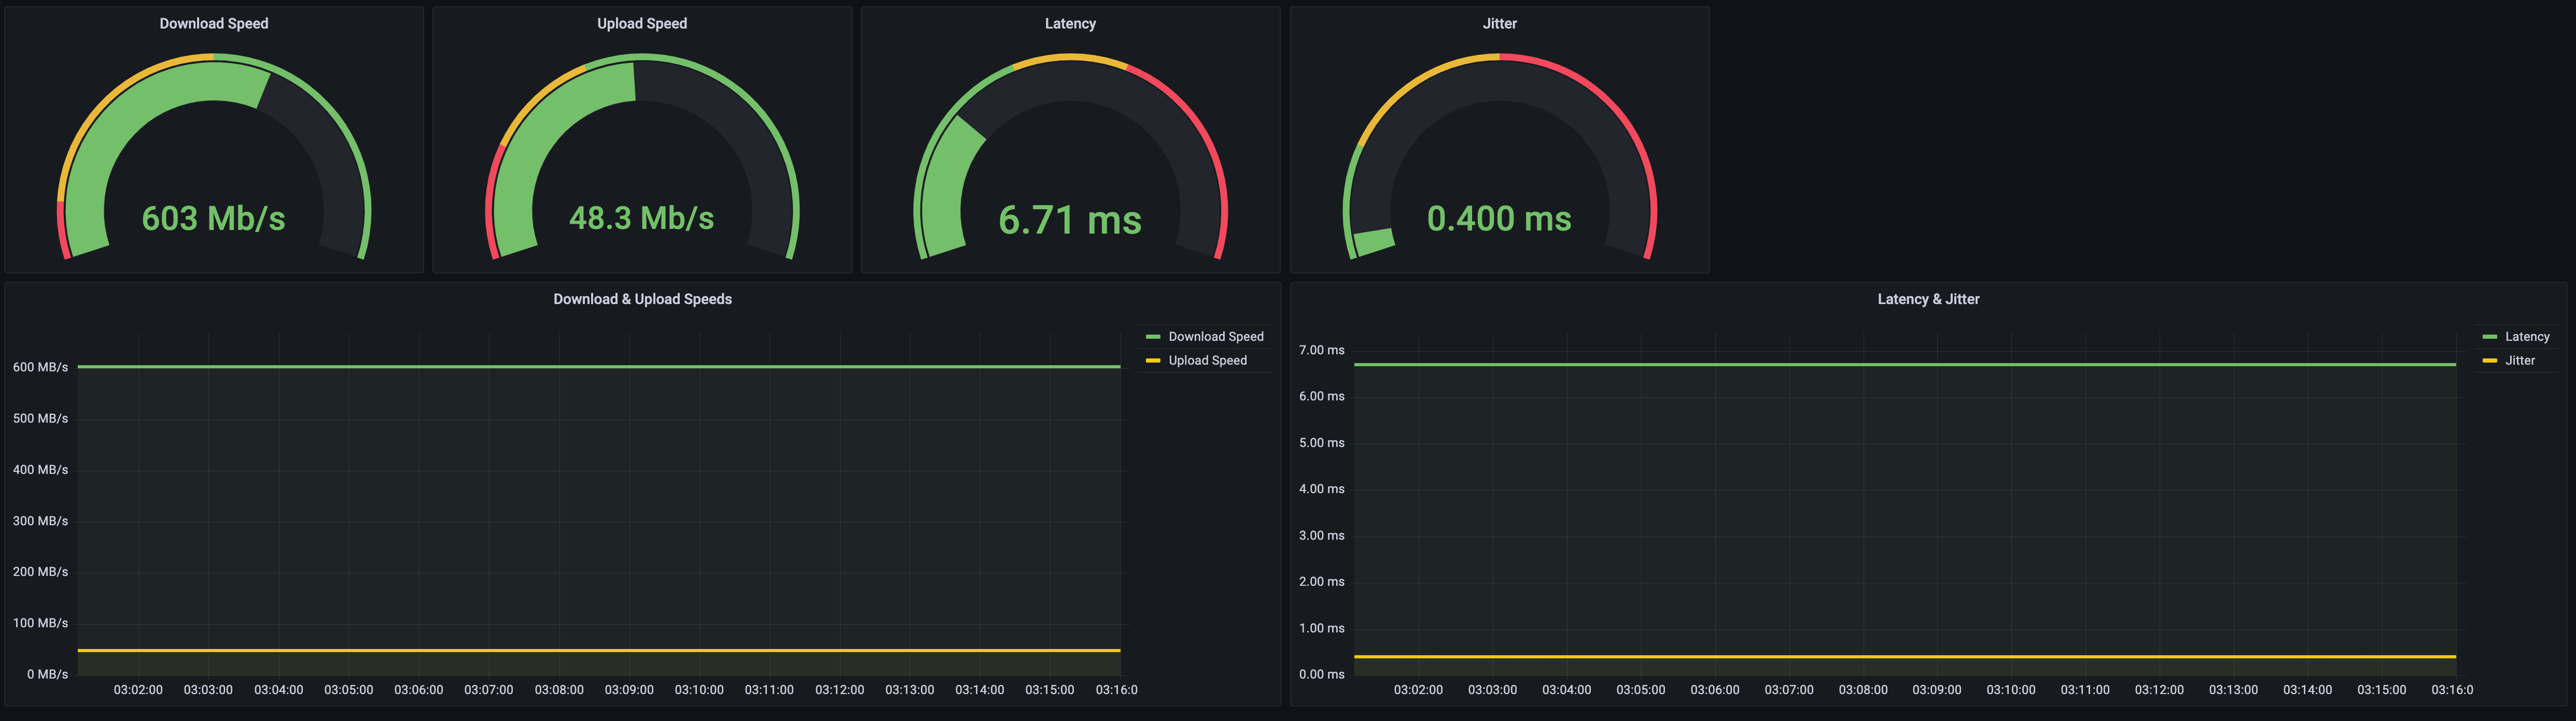2576x721 pixels.
Task: Click the green download speed graph line
Action: [x=600, y=367]
